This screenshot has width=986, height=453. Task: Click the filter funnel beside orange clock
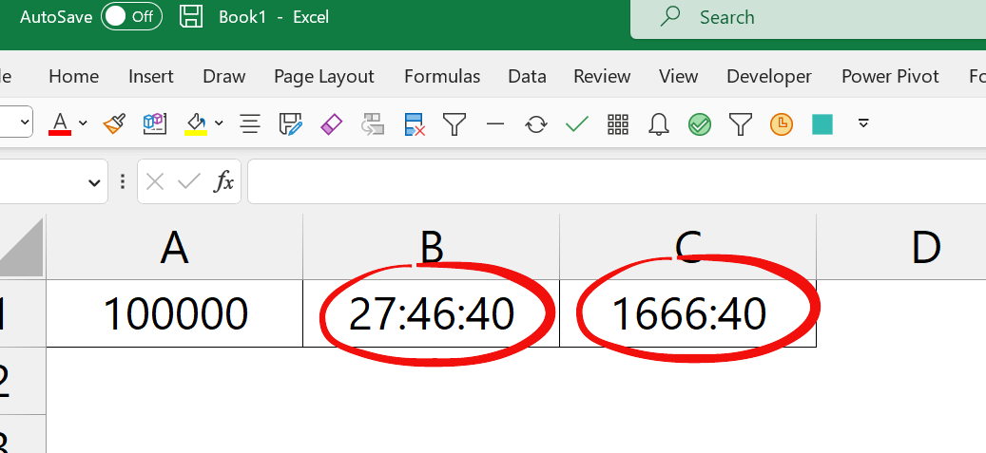740,123
